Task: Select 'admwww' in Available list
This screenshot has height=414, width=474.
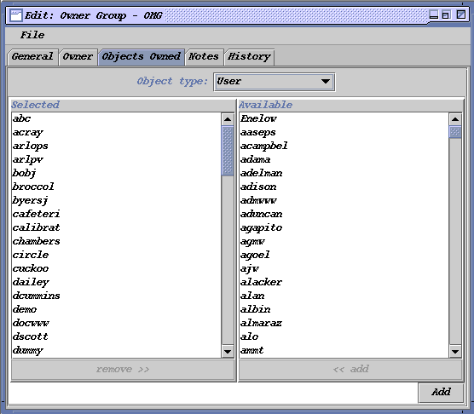Action: point(344,200)
